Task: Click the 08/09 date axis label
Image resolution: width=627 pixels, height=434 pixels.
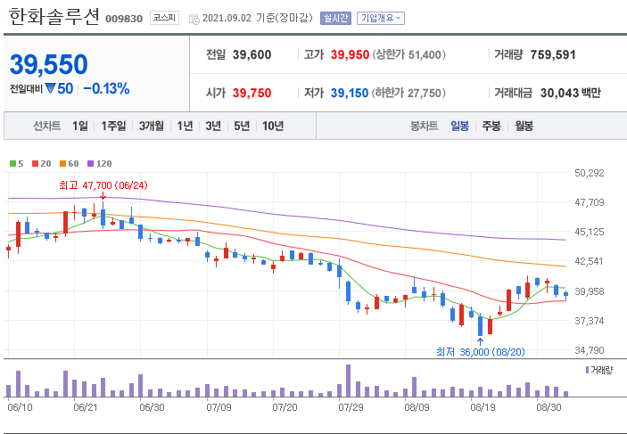Action: [417, 407]
